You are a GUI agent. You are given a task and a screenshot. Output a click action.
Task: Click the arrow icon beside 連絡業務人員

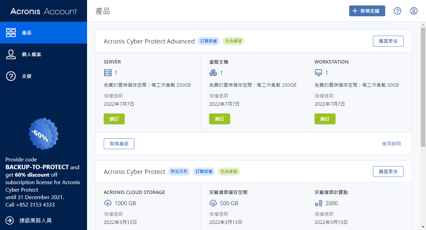(x=10, y=220)
